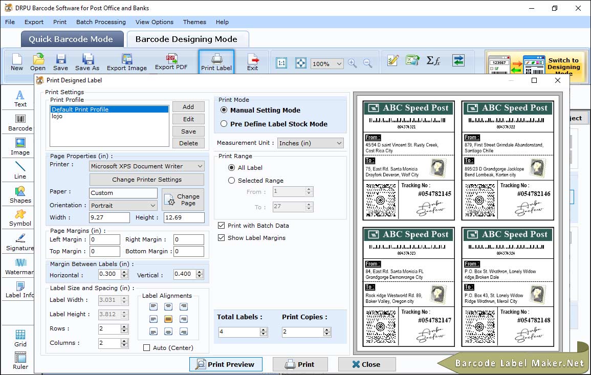Open the File menu
Image resolution: width=591 pixels, height=375 pixels.
click(10, 22)
